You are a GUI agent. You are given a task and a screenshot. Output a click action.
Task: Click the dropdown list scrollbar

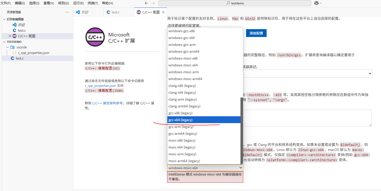(x=242, y=131)
